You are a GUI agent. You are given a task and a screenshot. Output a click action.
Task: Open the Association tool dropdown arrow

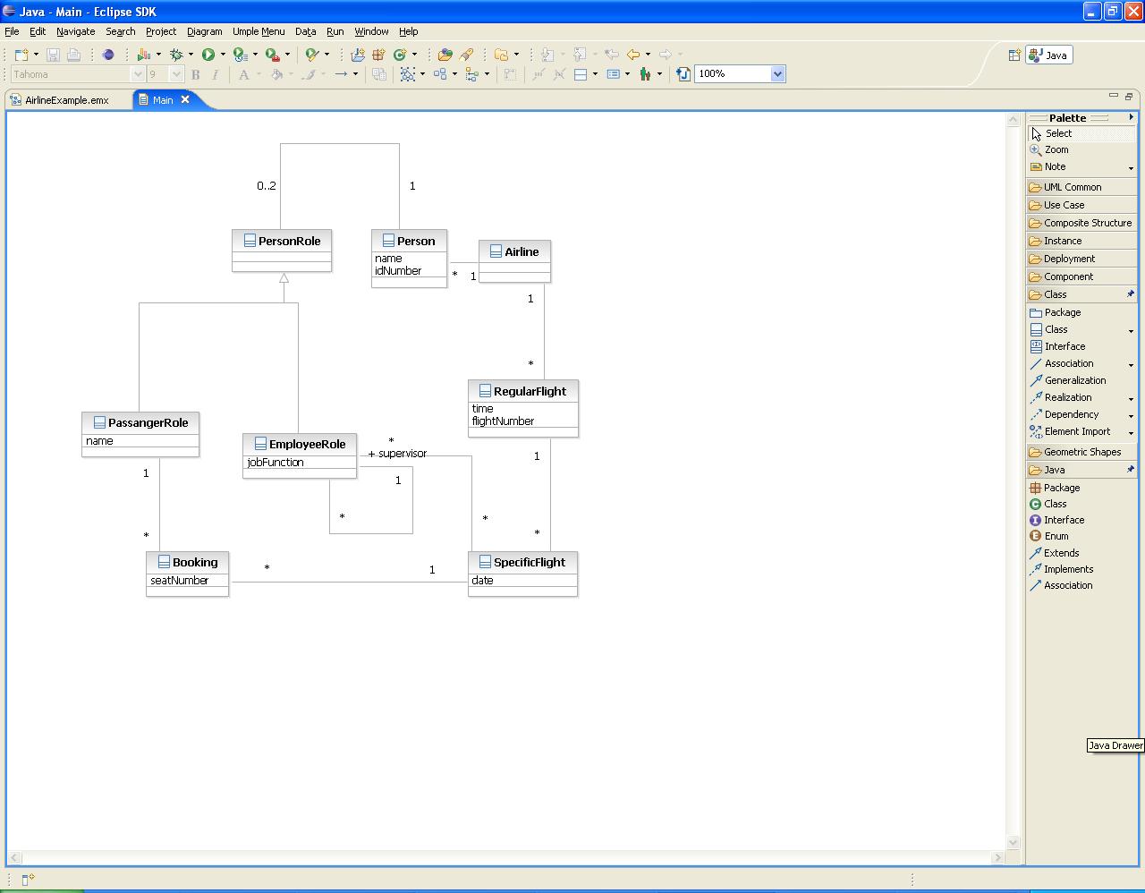[1131, 365]
